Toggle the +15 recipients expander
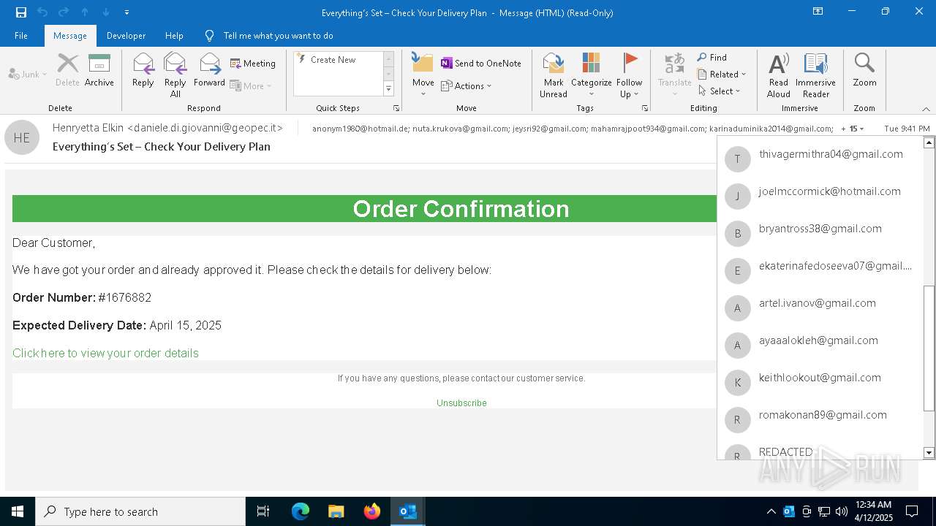 point(853,129)
